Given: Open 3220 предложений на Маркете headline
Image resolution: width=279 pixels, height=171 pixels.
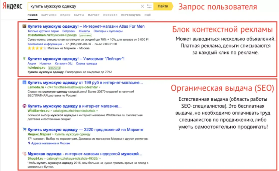Looking at the screenshot, I should pyautogui.click(x=86, y=129).
